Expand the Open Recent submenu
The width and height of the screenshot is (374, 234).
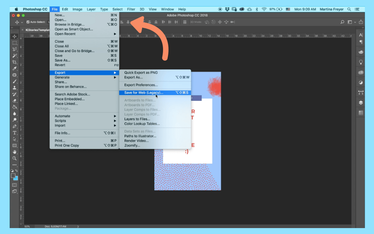click(84, 34)
